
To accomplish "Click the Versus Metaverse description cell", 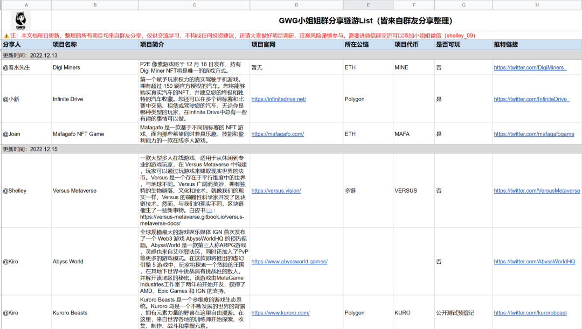I will point(194,191).
